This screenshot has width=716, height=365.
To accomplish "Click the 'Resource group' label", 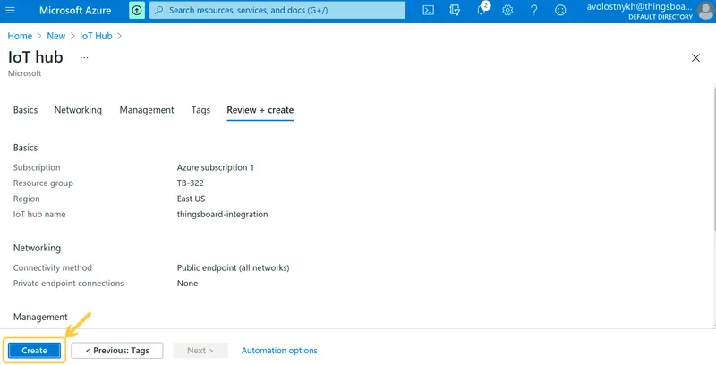I will pyautogui.click(x=43, y=183).
